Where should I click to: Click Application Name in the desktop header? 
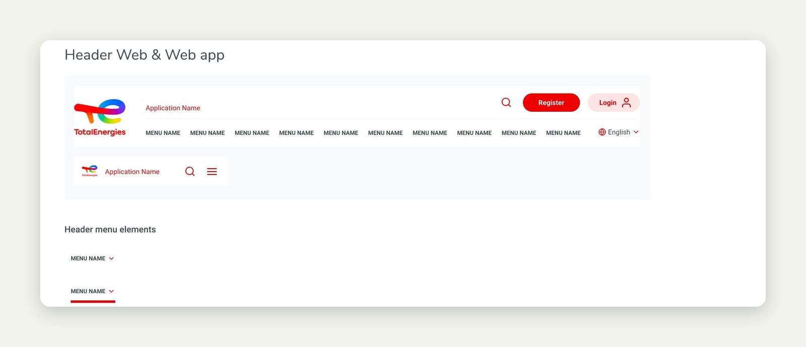[173, 108]
